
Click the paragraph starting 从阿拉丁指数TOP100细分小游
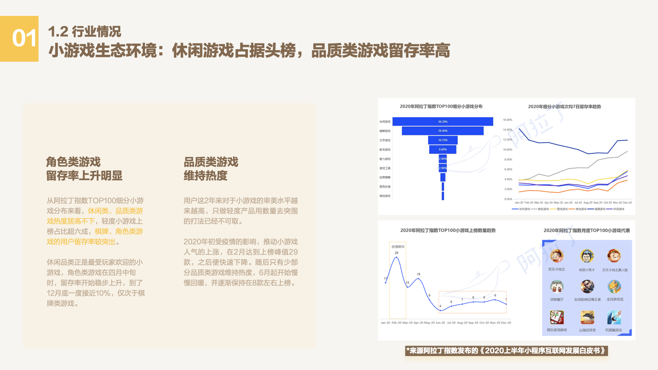(x=95, y=221)
